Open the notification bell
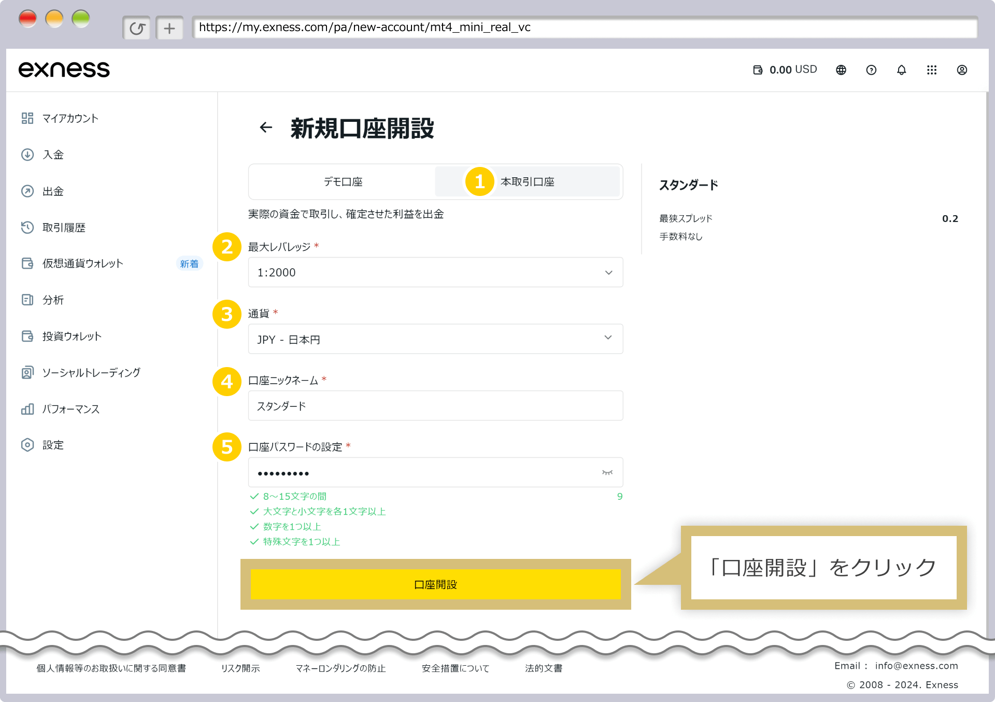Viewport: 995px width, 702px height. [x=902, y=69]
